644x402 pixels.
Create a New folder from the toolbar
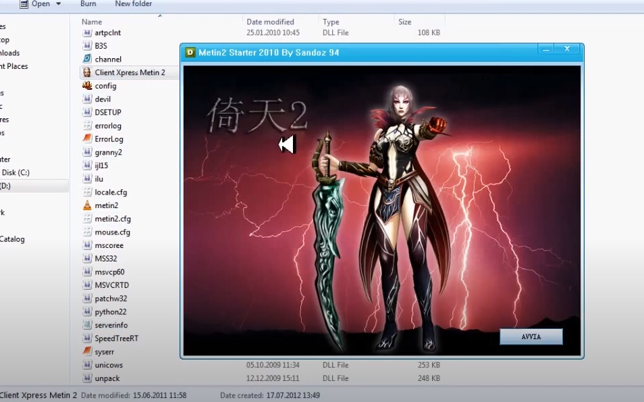click(x=134, y=3)
